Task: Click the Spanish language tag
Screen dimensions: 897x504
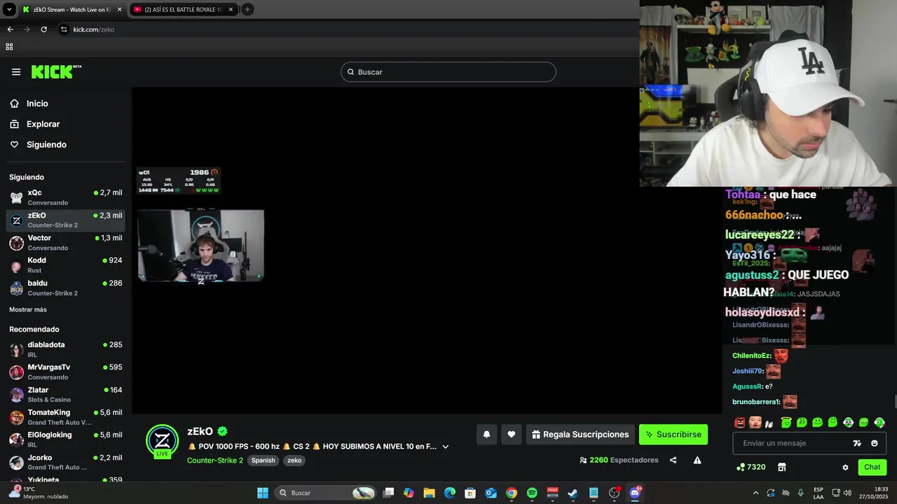Action: (x=263, y=461)
